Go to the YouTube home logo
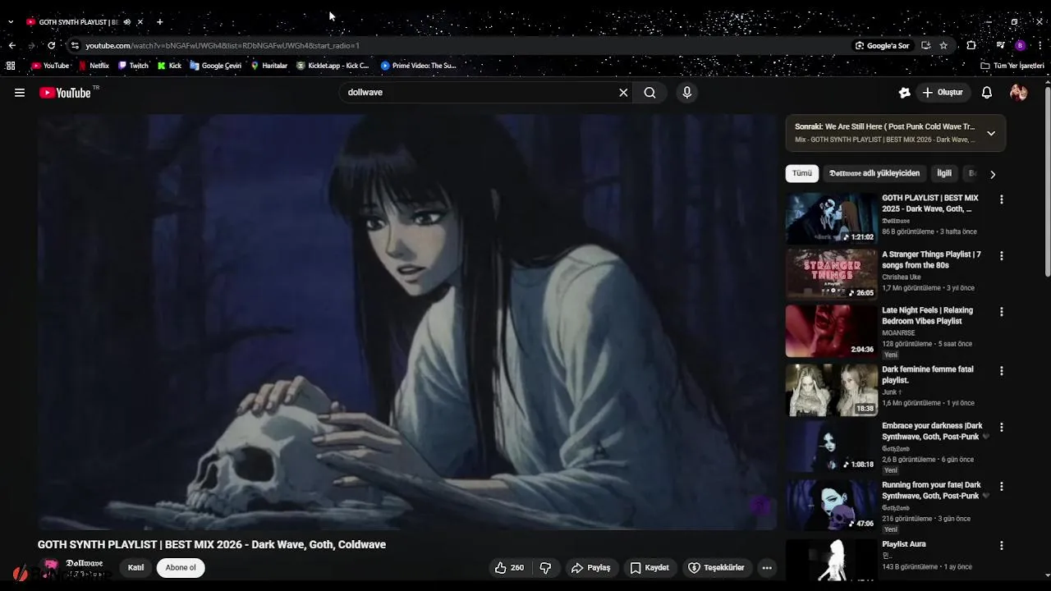This screenshot has width=1051, height=591. click(65, 93)
